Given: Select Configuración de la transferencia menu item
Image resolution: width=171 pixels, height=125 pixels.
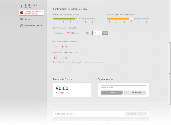Looking at the screenshot, I should tap(32, 13).
